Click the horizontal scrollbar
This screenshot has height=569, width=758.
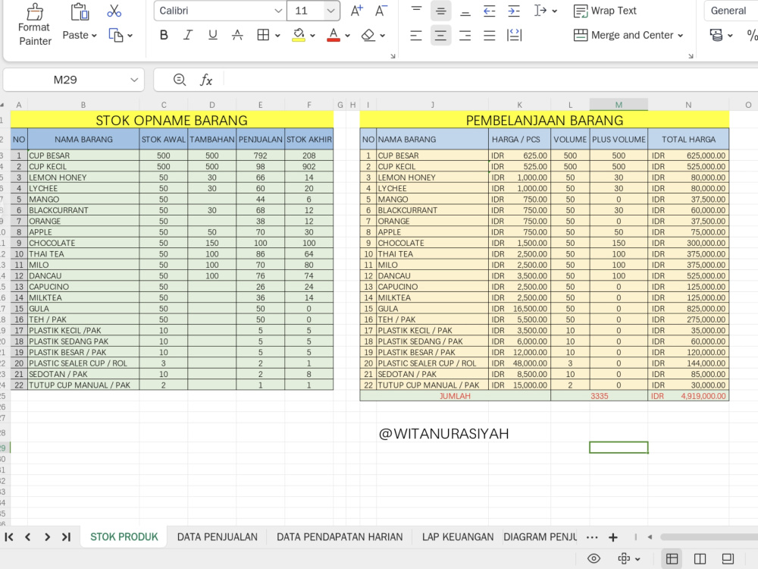coord(709,536)
